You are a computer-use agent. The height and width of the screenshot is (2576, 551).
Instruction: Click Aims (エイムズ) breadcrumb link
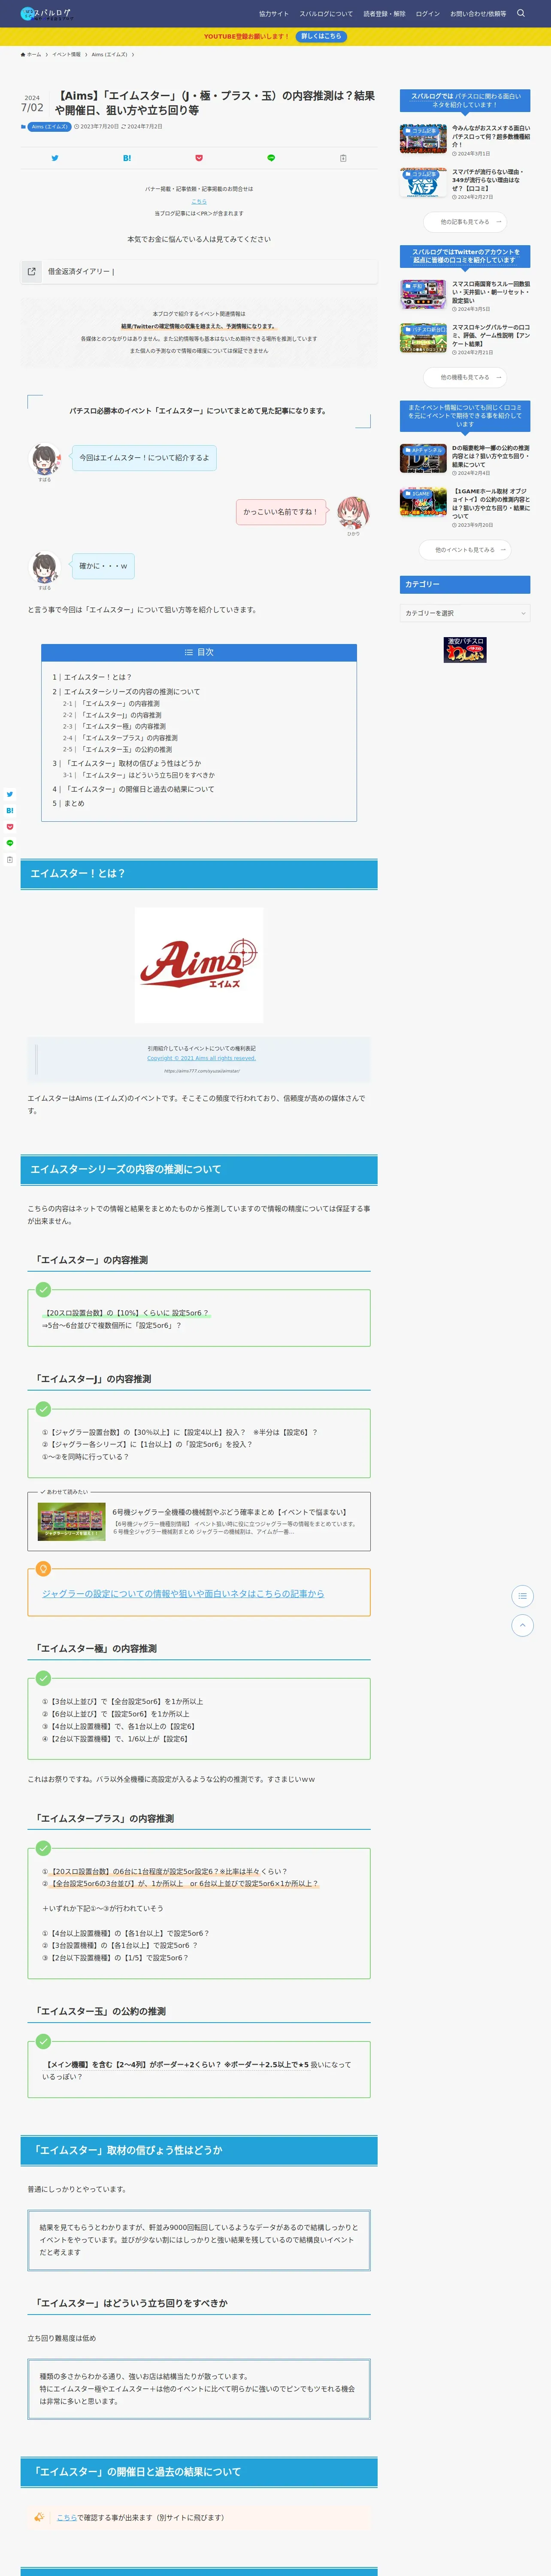[109, 54]
